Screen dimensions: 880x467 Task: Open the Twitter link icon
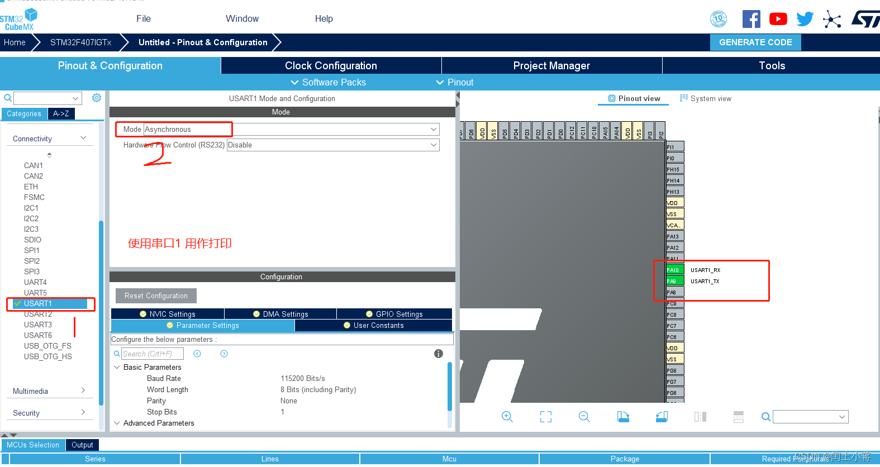click(x=805, y=19)
